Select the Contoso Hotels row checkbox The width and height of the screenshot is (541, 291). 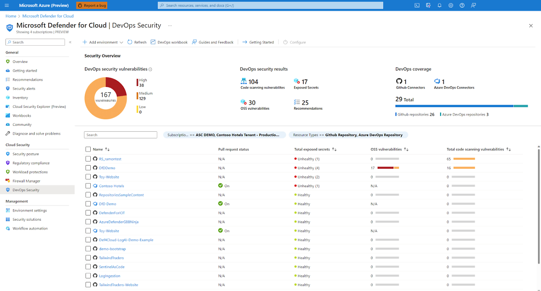coord(88,186)
